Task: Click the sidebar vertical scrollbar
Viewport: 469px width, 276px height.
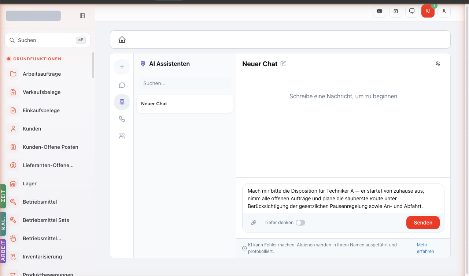Action: (93, 65)
